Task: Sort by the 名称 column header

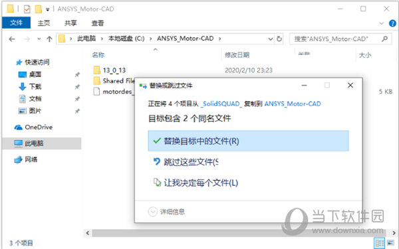Action: pos(98,55)
